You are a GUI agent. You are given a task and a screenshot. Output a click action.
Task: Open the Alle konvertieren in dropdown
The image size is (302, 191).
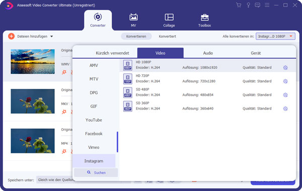[x=275, y=36]
